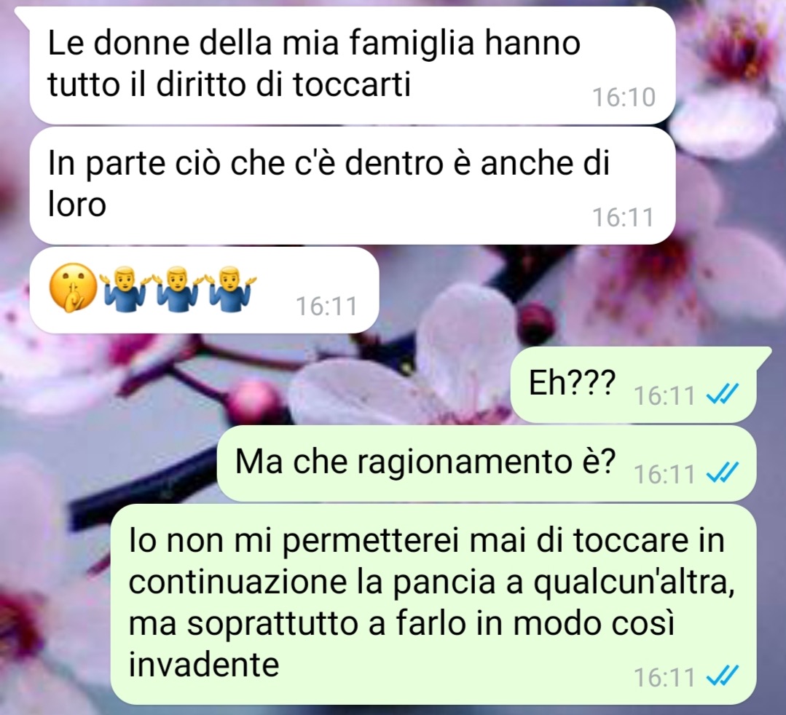
Task: Select the emoji-only message bubble
Action: point(204,290)
